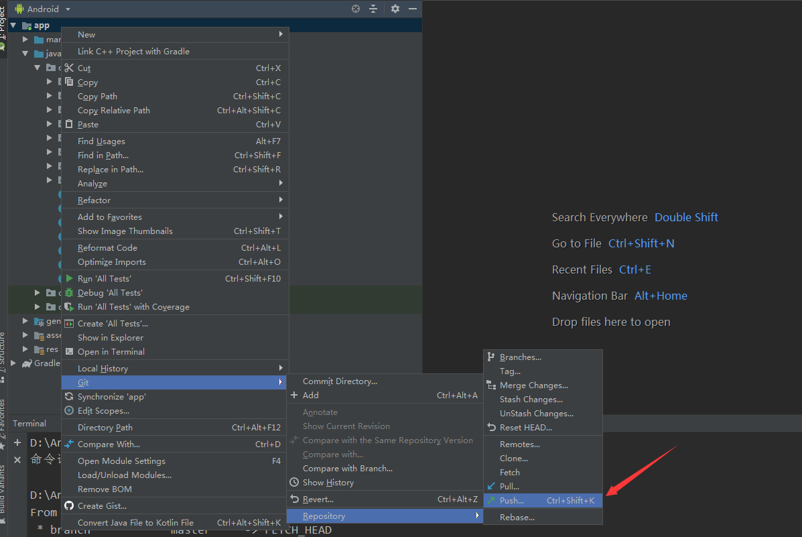Open Add to Favorites submenu

click(x=175, y=217)
